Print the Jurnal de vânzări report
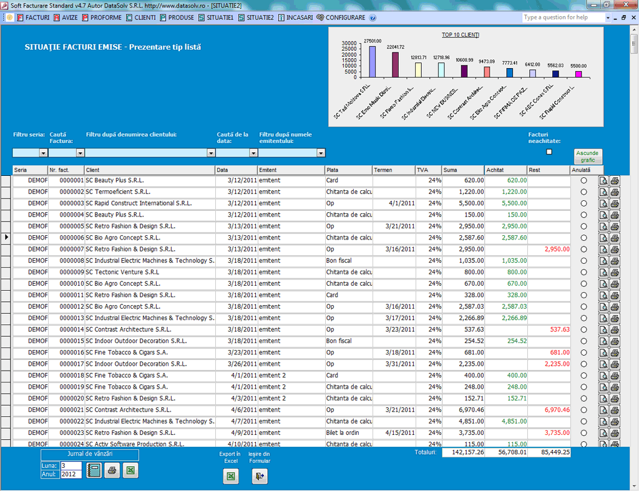The width and height of the screenshot is (639, 491). [112, 470]
